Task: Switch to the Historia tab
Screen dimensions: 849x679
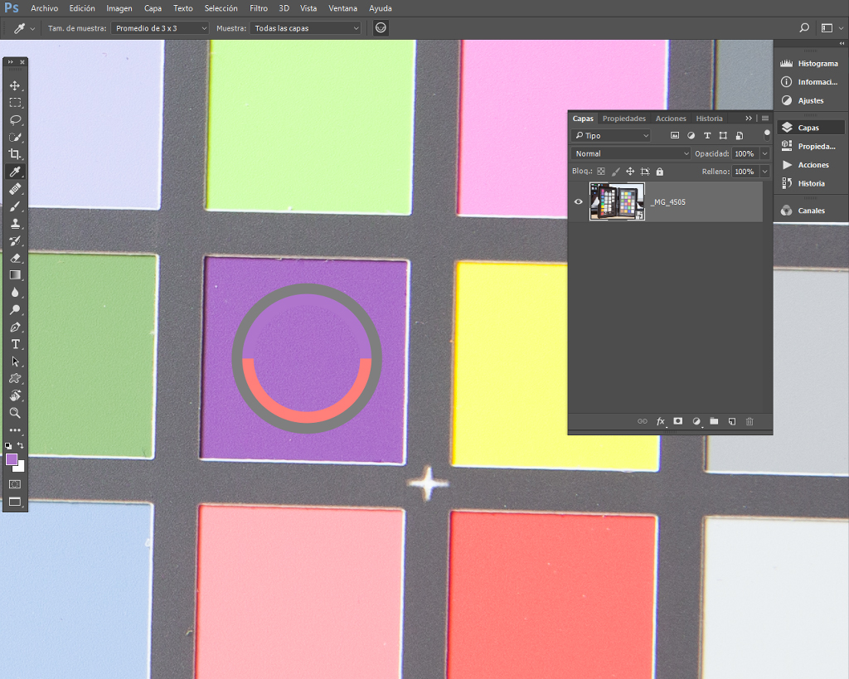Action: 710,119
